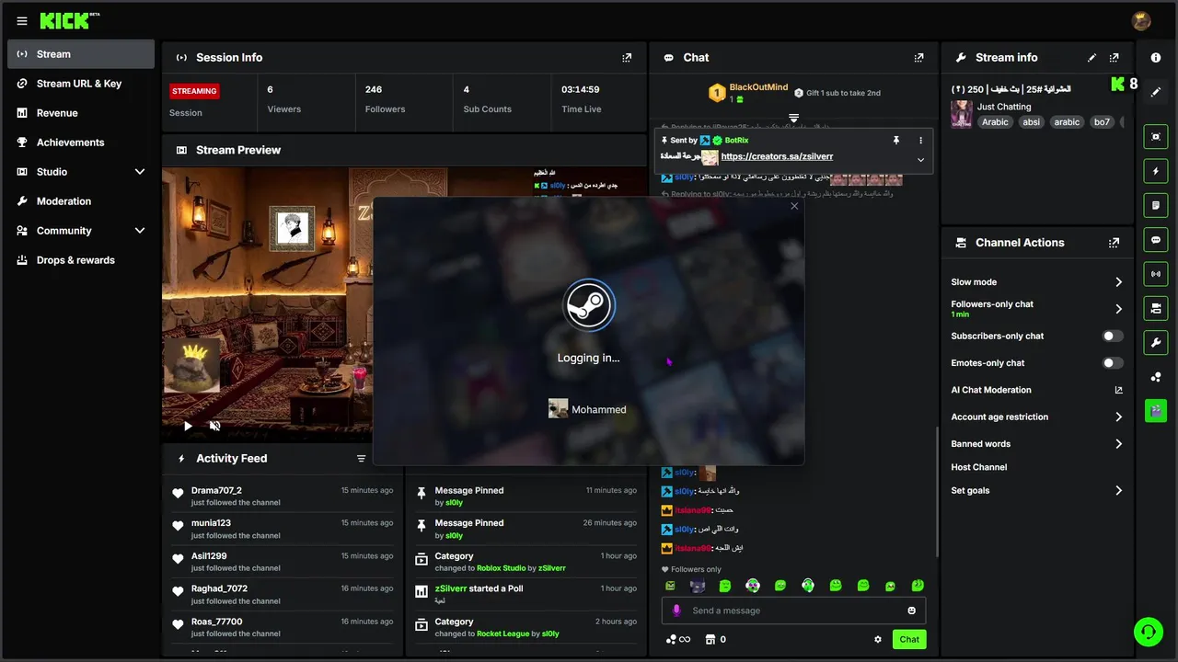Pop out the Channel Actions panel
The image size is (1178, 662).
(1114, 243)
